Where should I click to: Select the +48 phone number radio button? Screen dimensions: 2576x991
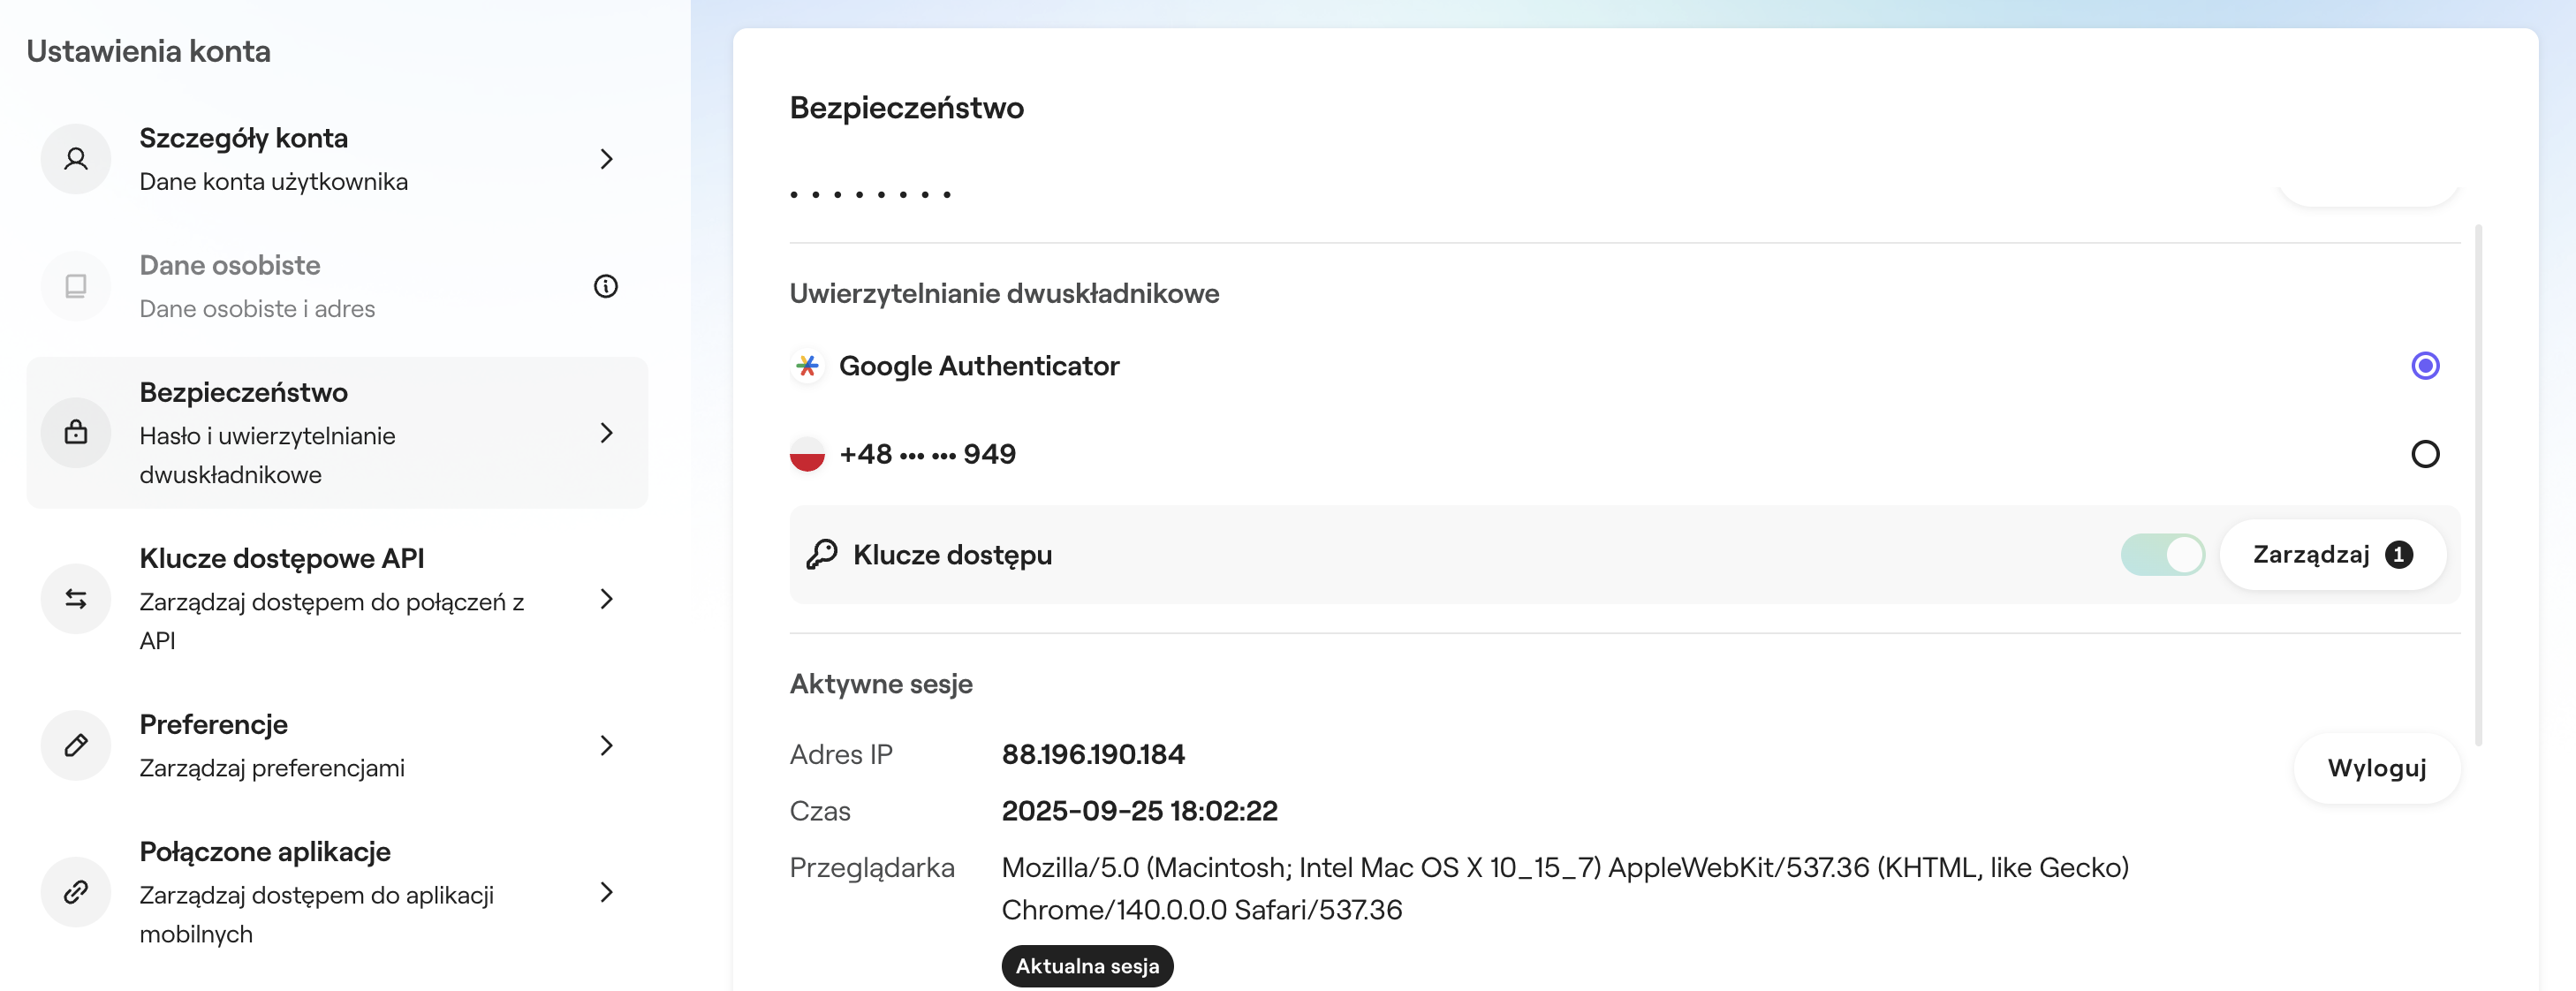tap(2424, 454)
